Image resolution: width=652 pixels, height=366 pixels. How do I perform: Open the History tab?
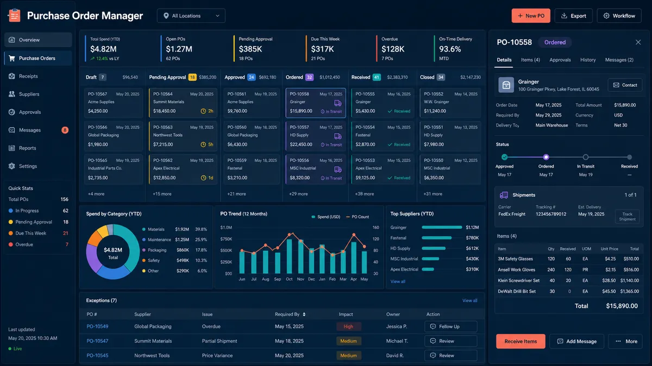click(588, 60)
